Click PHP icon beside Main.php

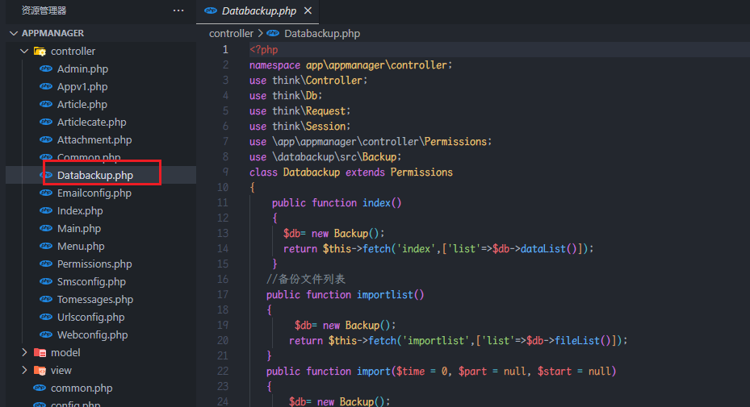46,228
